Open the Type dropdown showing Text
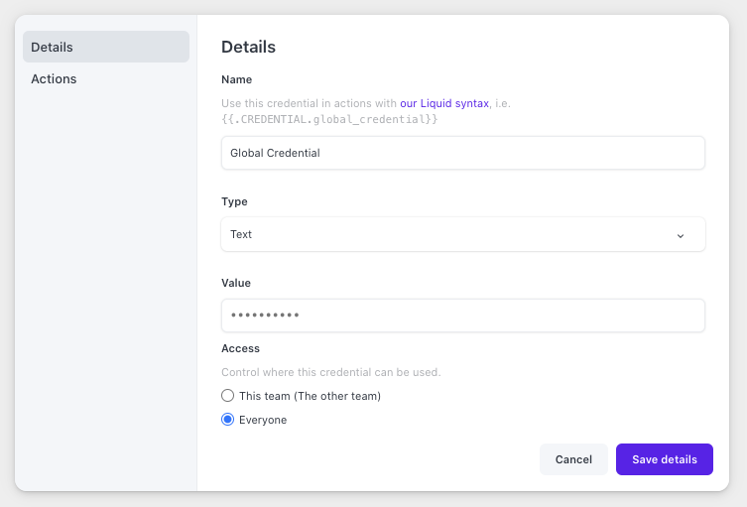Screen dimensions: 747x507 point(462,234)
